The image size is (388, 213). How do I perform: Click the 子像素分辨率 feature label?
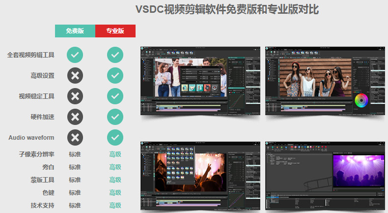(x=37, y=154)
